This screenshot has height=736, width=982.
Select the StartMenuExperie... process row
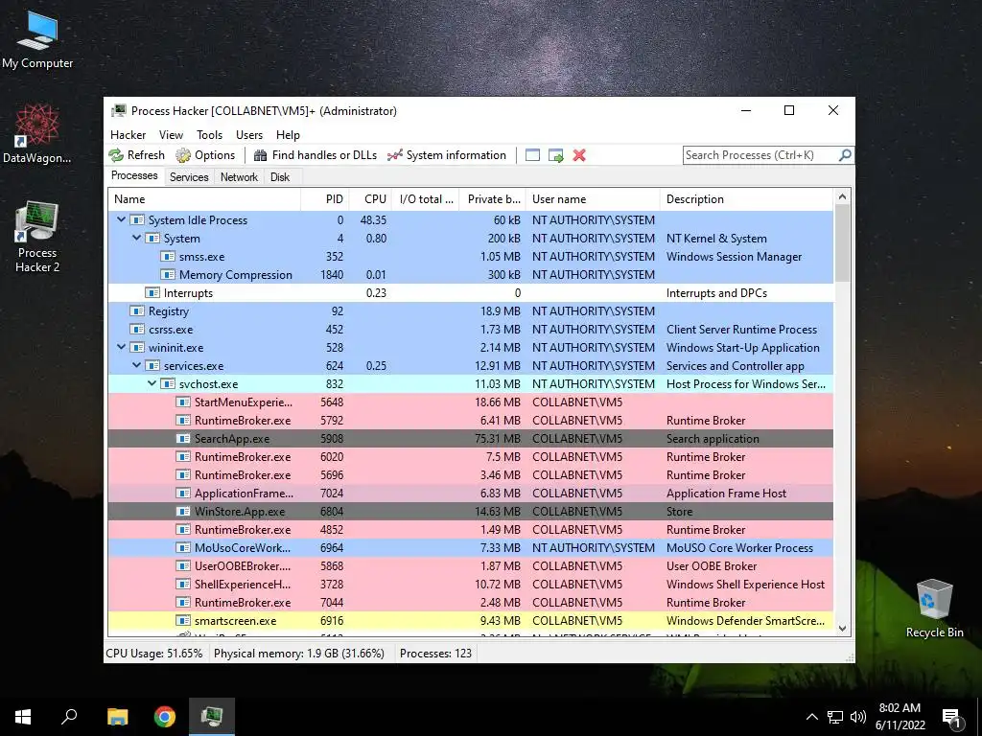[470, 402]
